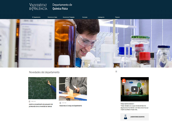Image resolution: width=172 pixels, height=121 pixels.
Task: Click calendar icon above Elecciones al Consejo
Action: click(60, 103)
